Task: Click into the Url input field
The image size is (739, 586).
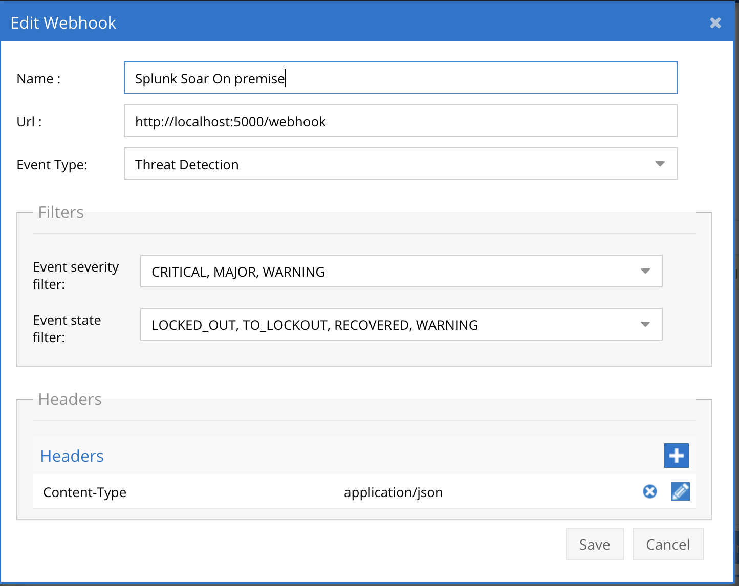Action: point(400,121)
